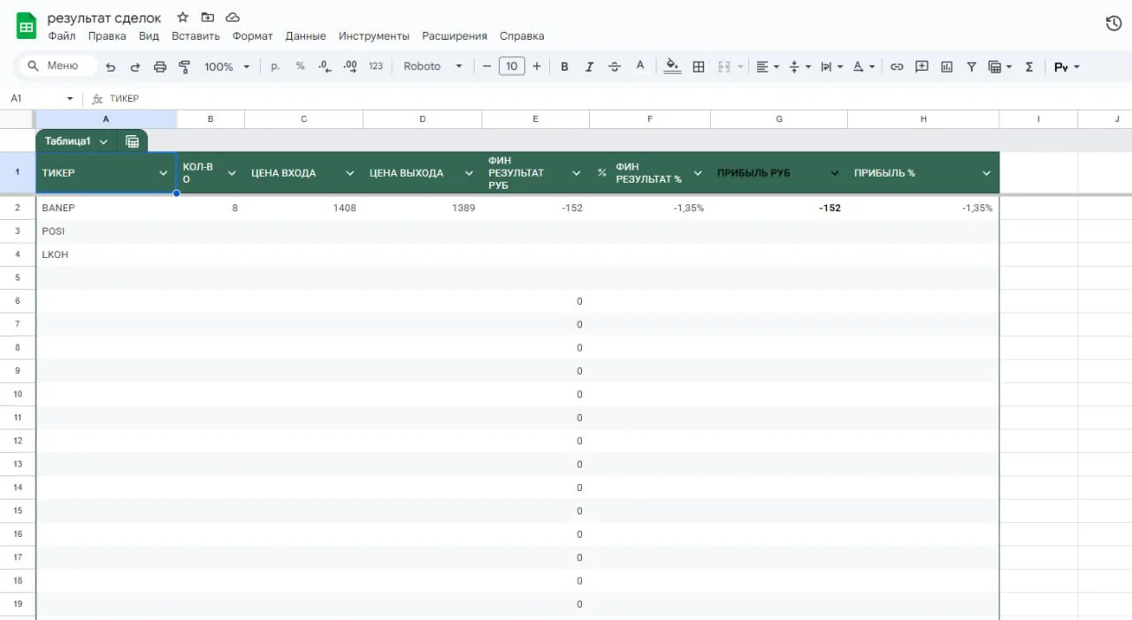Open ПРИБЫЛЬ РУБ column dropdown
The height and width of the screenshot is (620, 1132).
(835, 173)
